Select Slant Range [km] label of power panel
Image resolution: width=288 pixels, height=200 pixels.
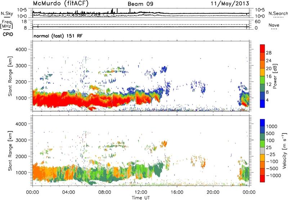[x=10, y=76]
